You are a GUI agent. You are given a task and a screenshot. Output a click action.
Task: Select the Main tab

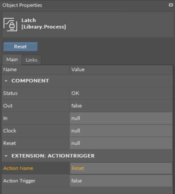coord(12,59)
